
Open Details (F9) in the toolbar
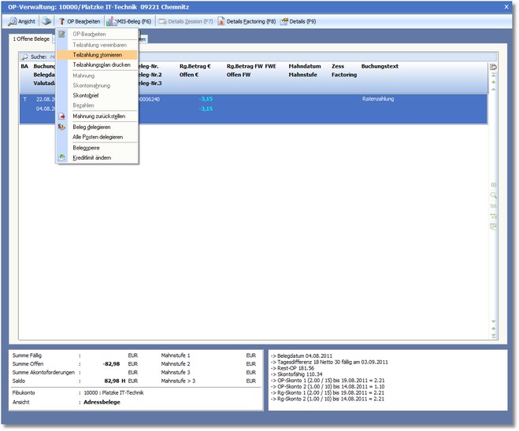coord(297,21)
